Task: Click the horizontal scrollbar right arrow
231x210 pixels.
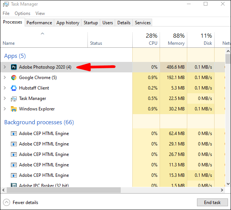Action: tap(222, 190)
